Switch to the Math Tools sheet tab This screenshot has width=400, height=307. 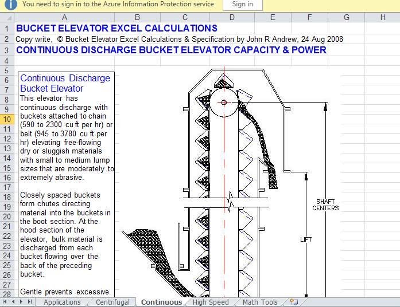click(x=259, y=302)
